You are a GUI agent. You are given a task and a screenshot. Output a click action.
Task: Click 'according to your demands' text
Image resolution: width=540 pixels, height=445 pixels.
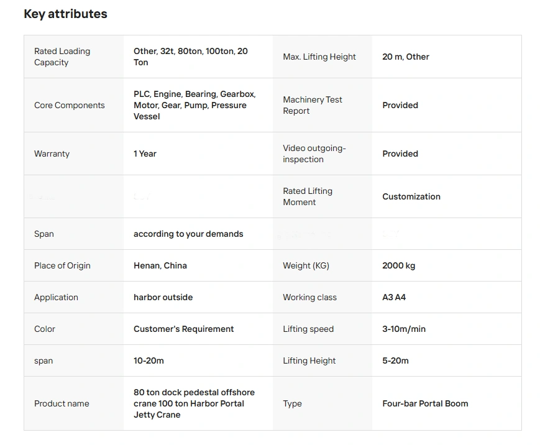pyautogui.click(x=188, y=234)
